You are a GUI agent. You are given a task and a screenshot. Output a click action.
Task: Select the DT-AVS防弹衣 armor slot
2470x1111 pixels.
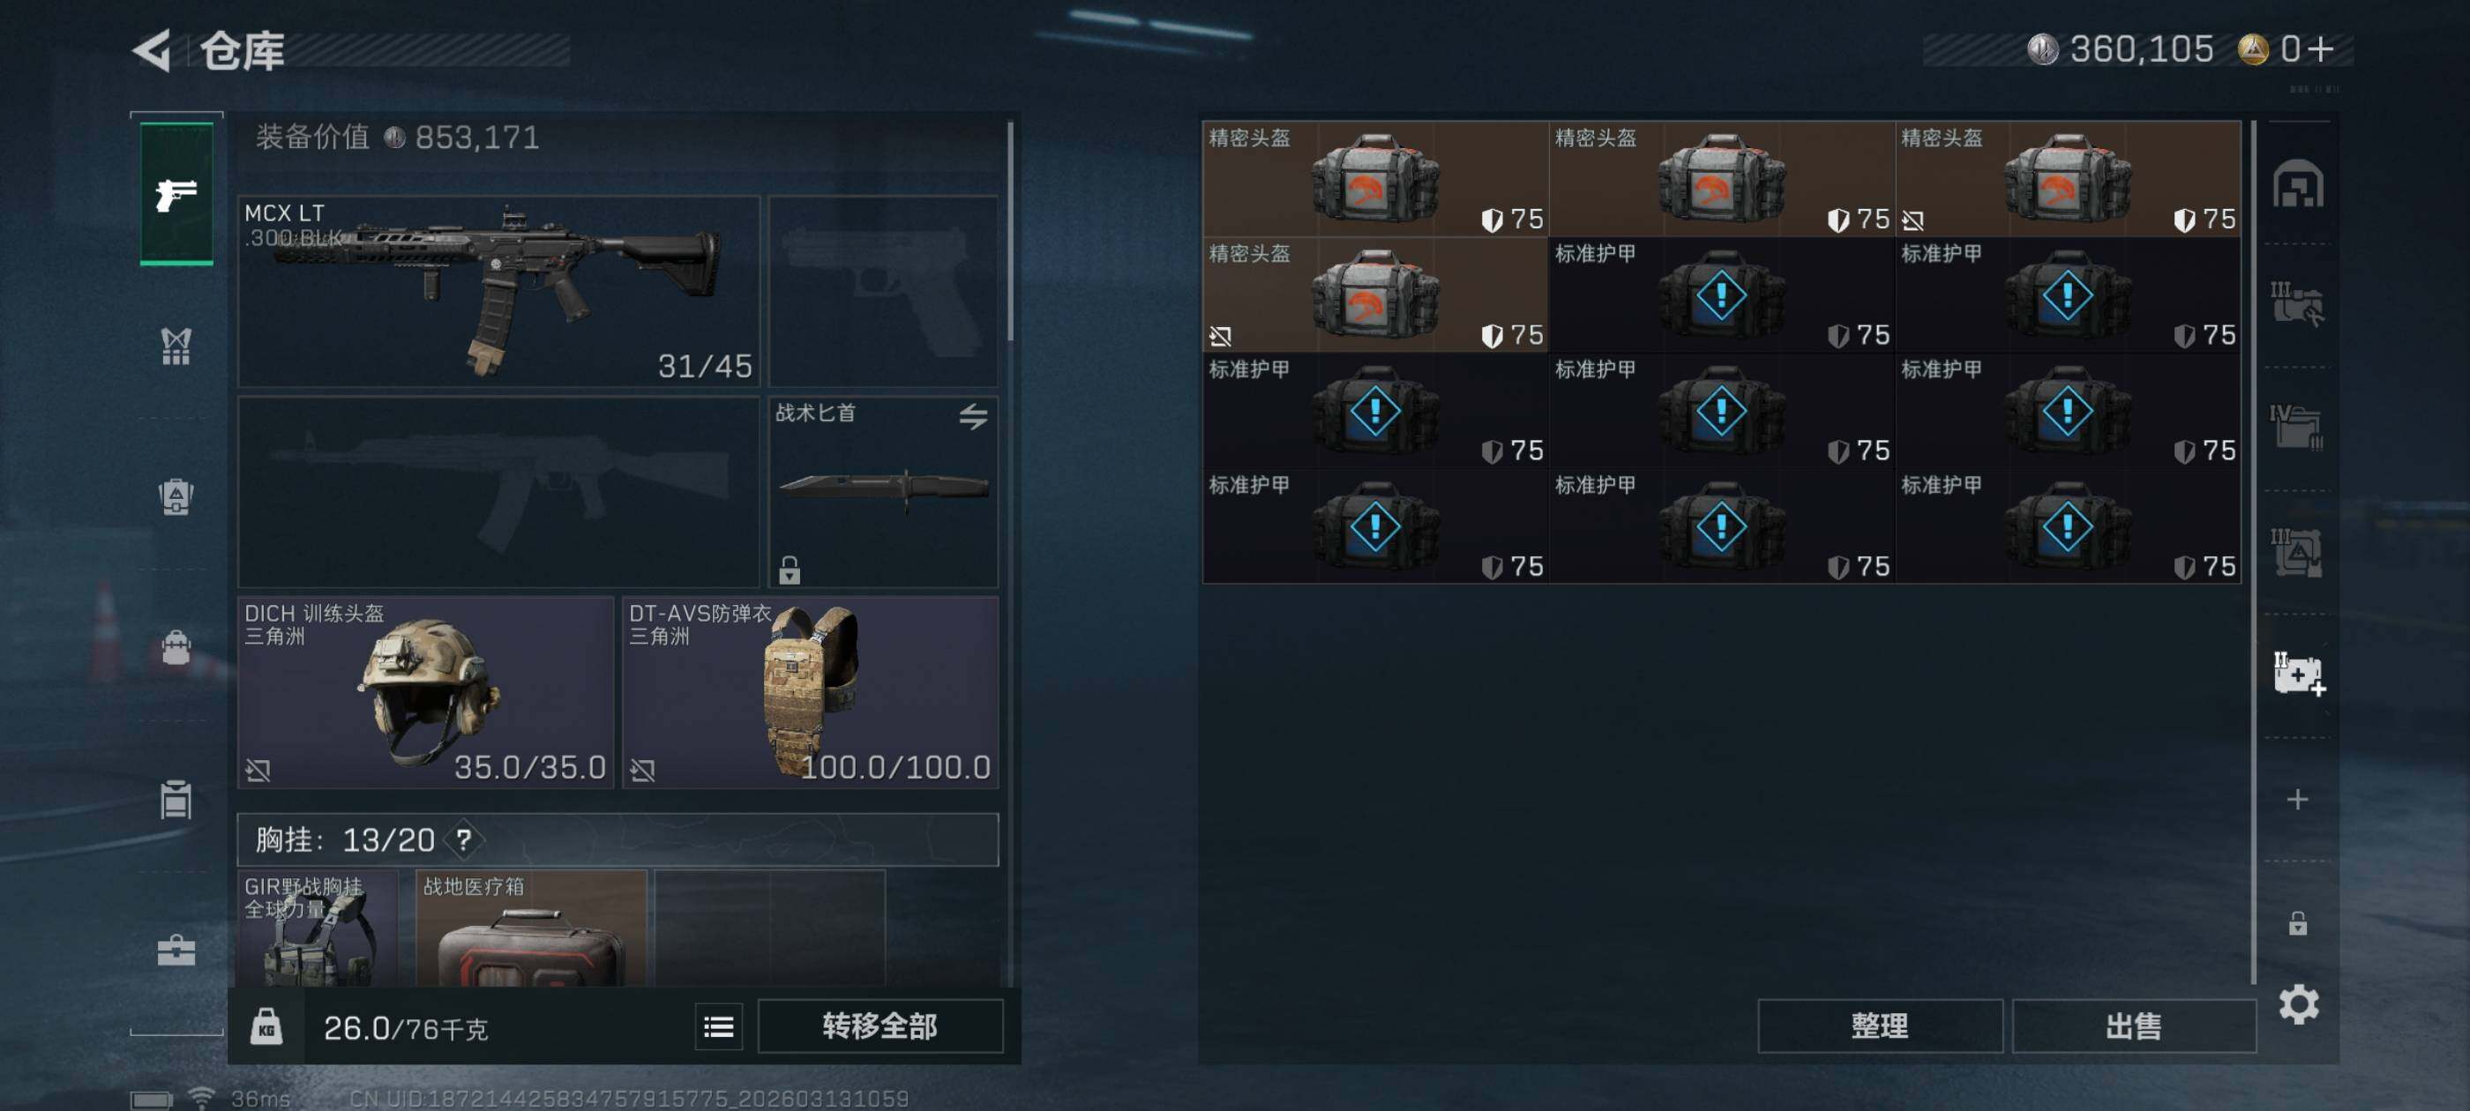tap(810, 692)
